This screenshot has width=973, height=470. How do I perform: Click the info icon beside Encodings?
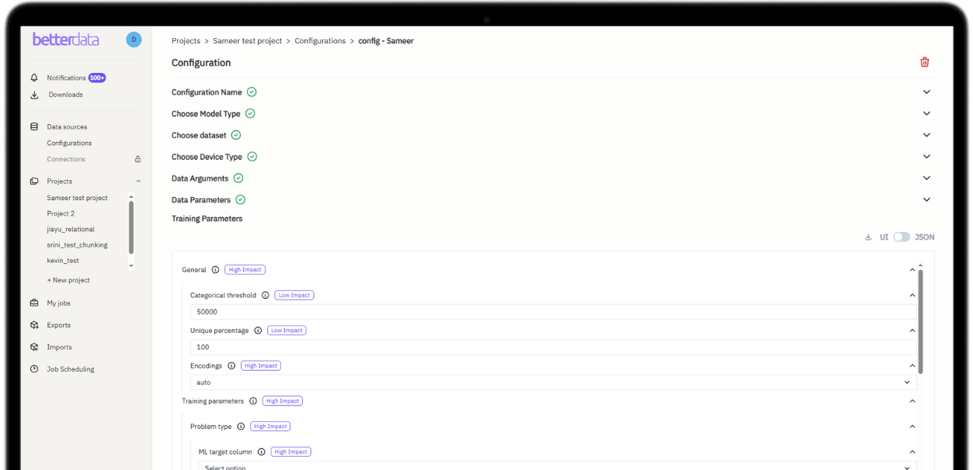[231, 365]
